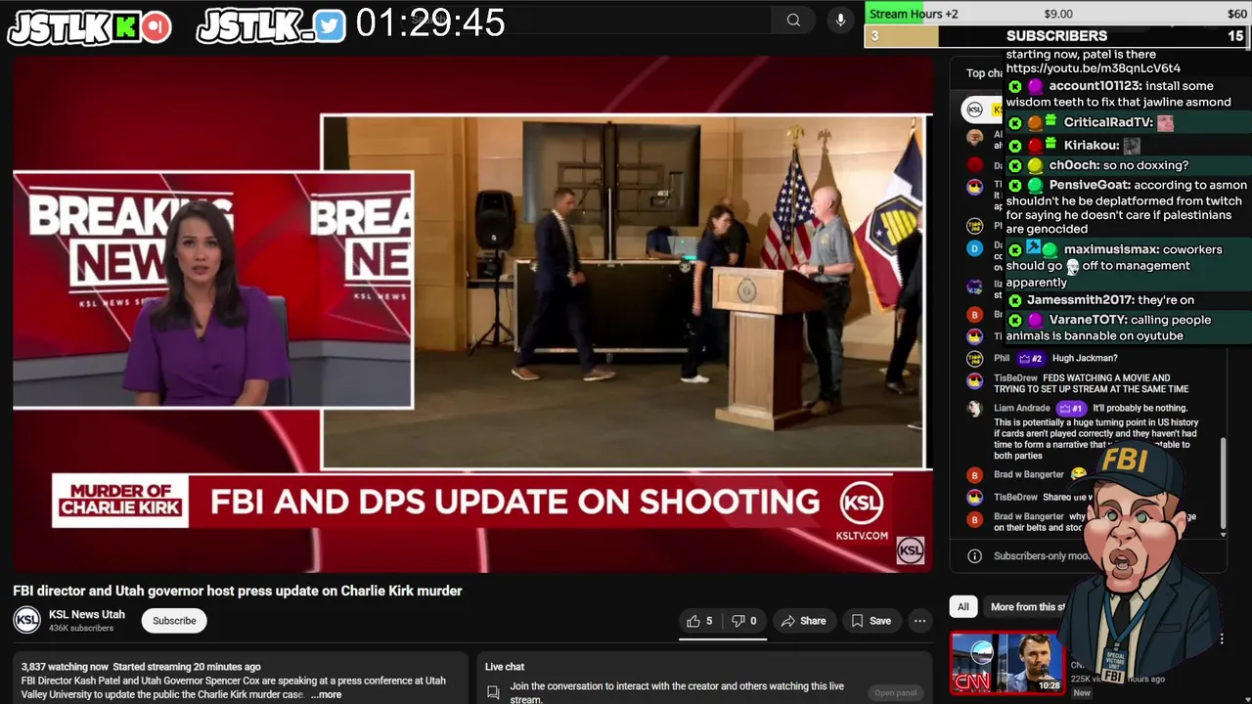1252x704 pixels.
Task: Open the more actions three-dot menu
Action: 919,621
